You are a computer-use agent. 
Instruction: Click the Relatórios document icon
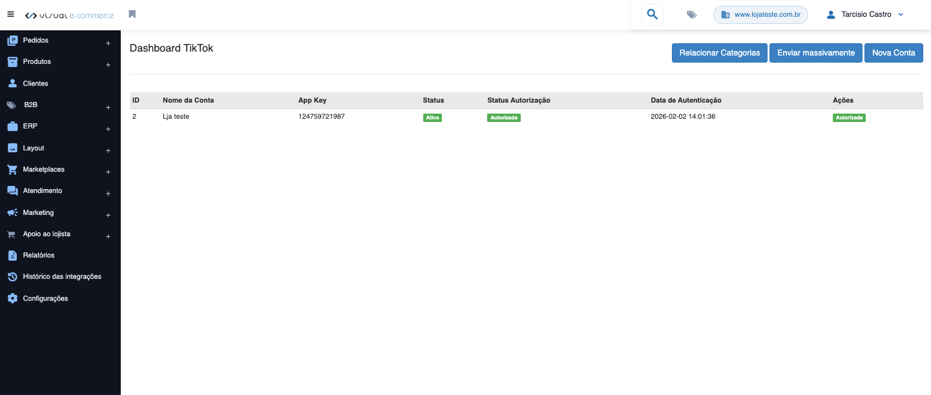[x=12, y=256]
